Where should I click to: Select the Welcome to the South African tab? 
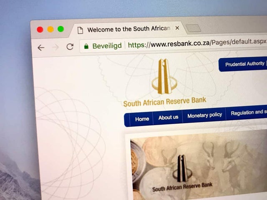point(127,29)
